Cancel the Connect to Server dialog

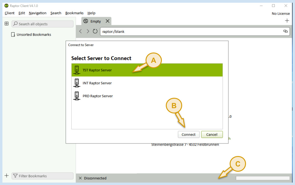point(212,135)
